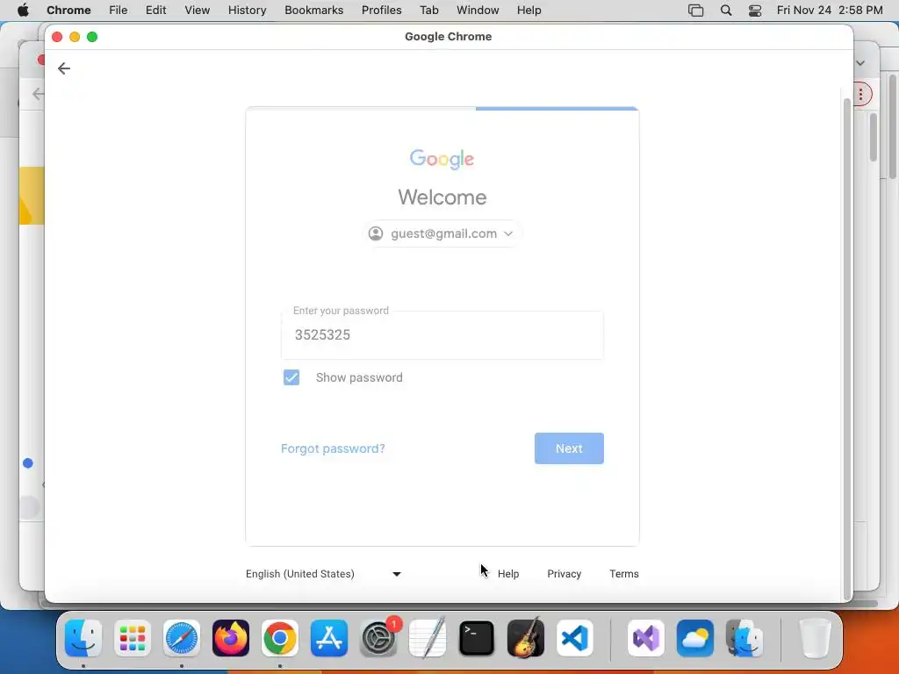Click the date and time in the menu bar
899x674 pixels.
pyautogui.click(x=830, y=11)
